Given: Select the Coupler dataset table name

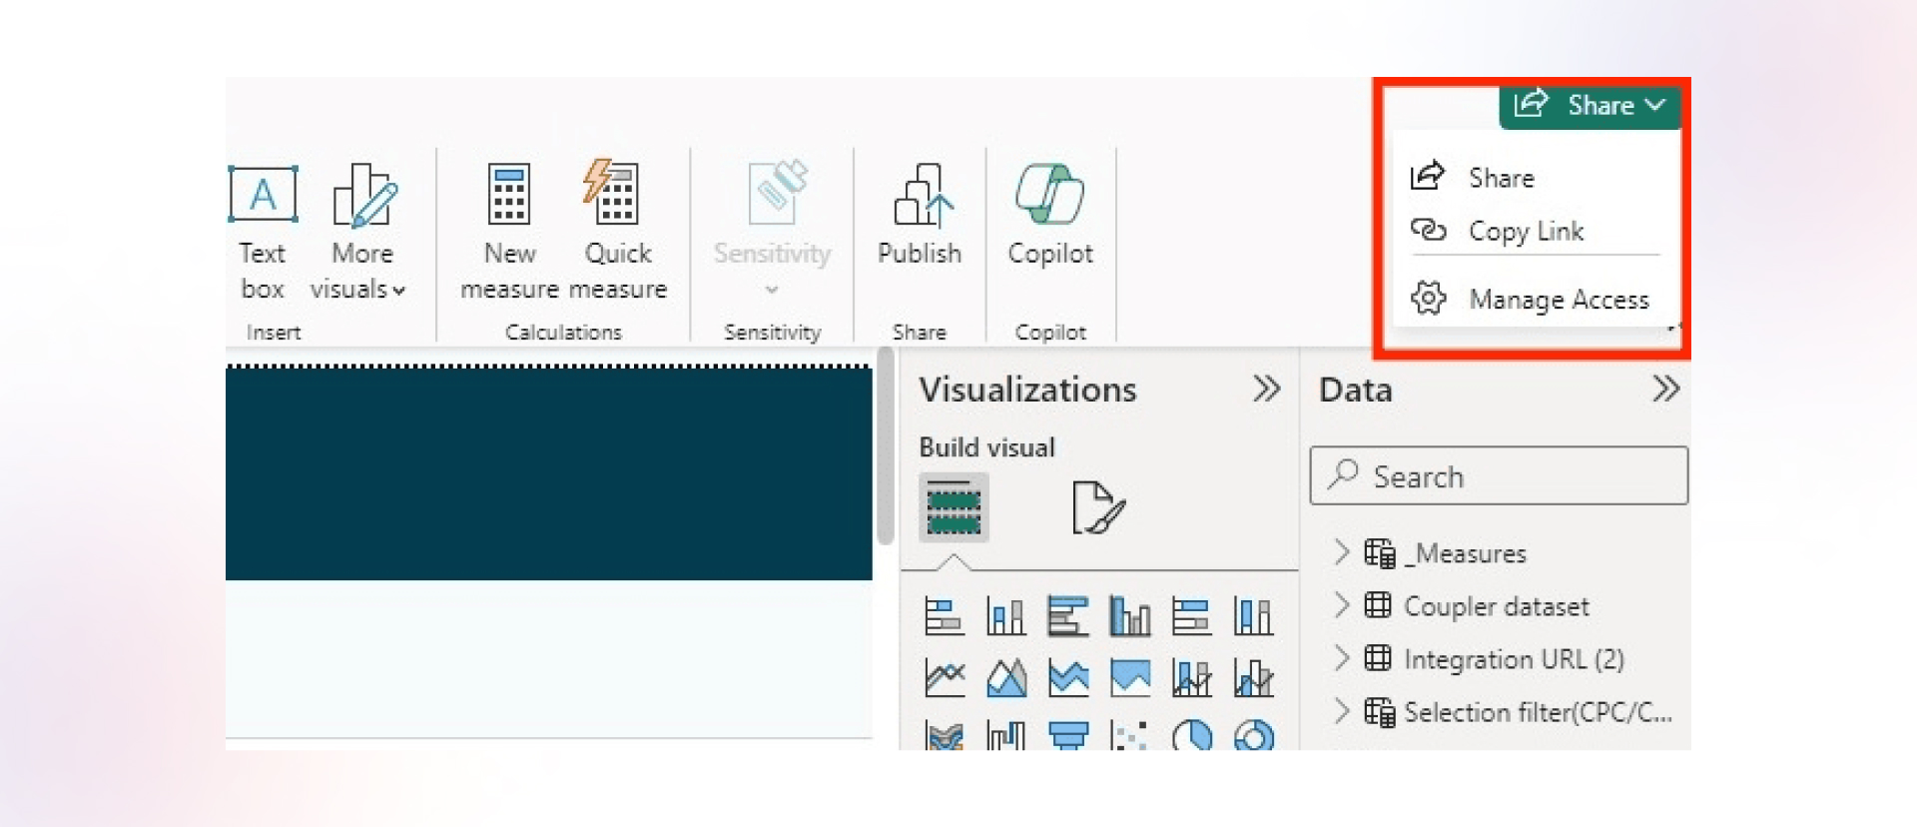Looking at the screenshot, I should click(1496, 606).
